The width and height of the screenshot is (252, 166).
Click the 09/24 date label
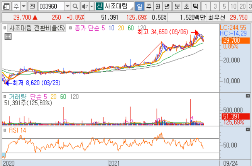point(230,163)
